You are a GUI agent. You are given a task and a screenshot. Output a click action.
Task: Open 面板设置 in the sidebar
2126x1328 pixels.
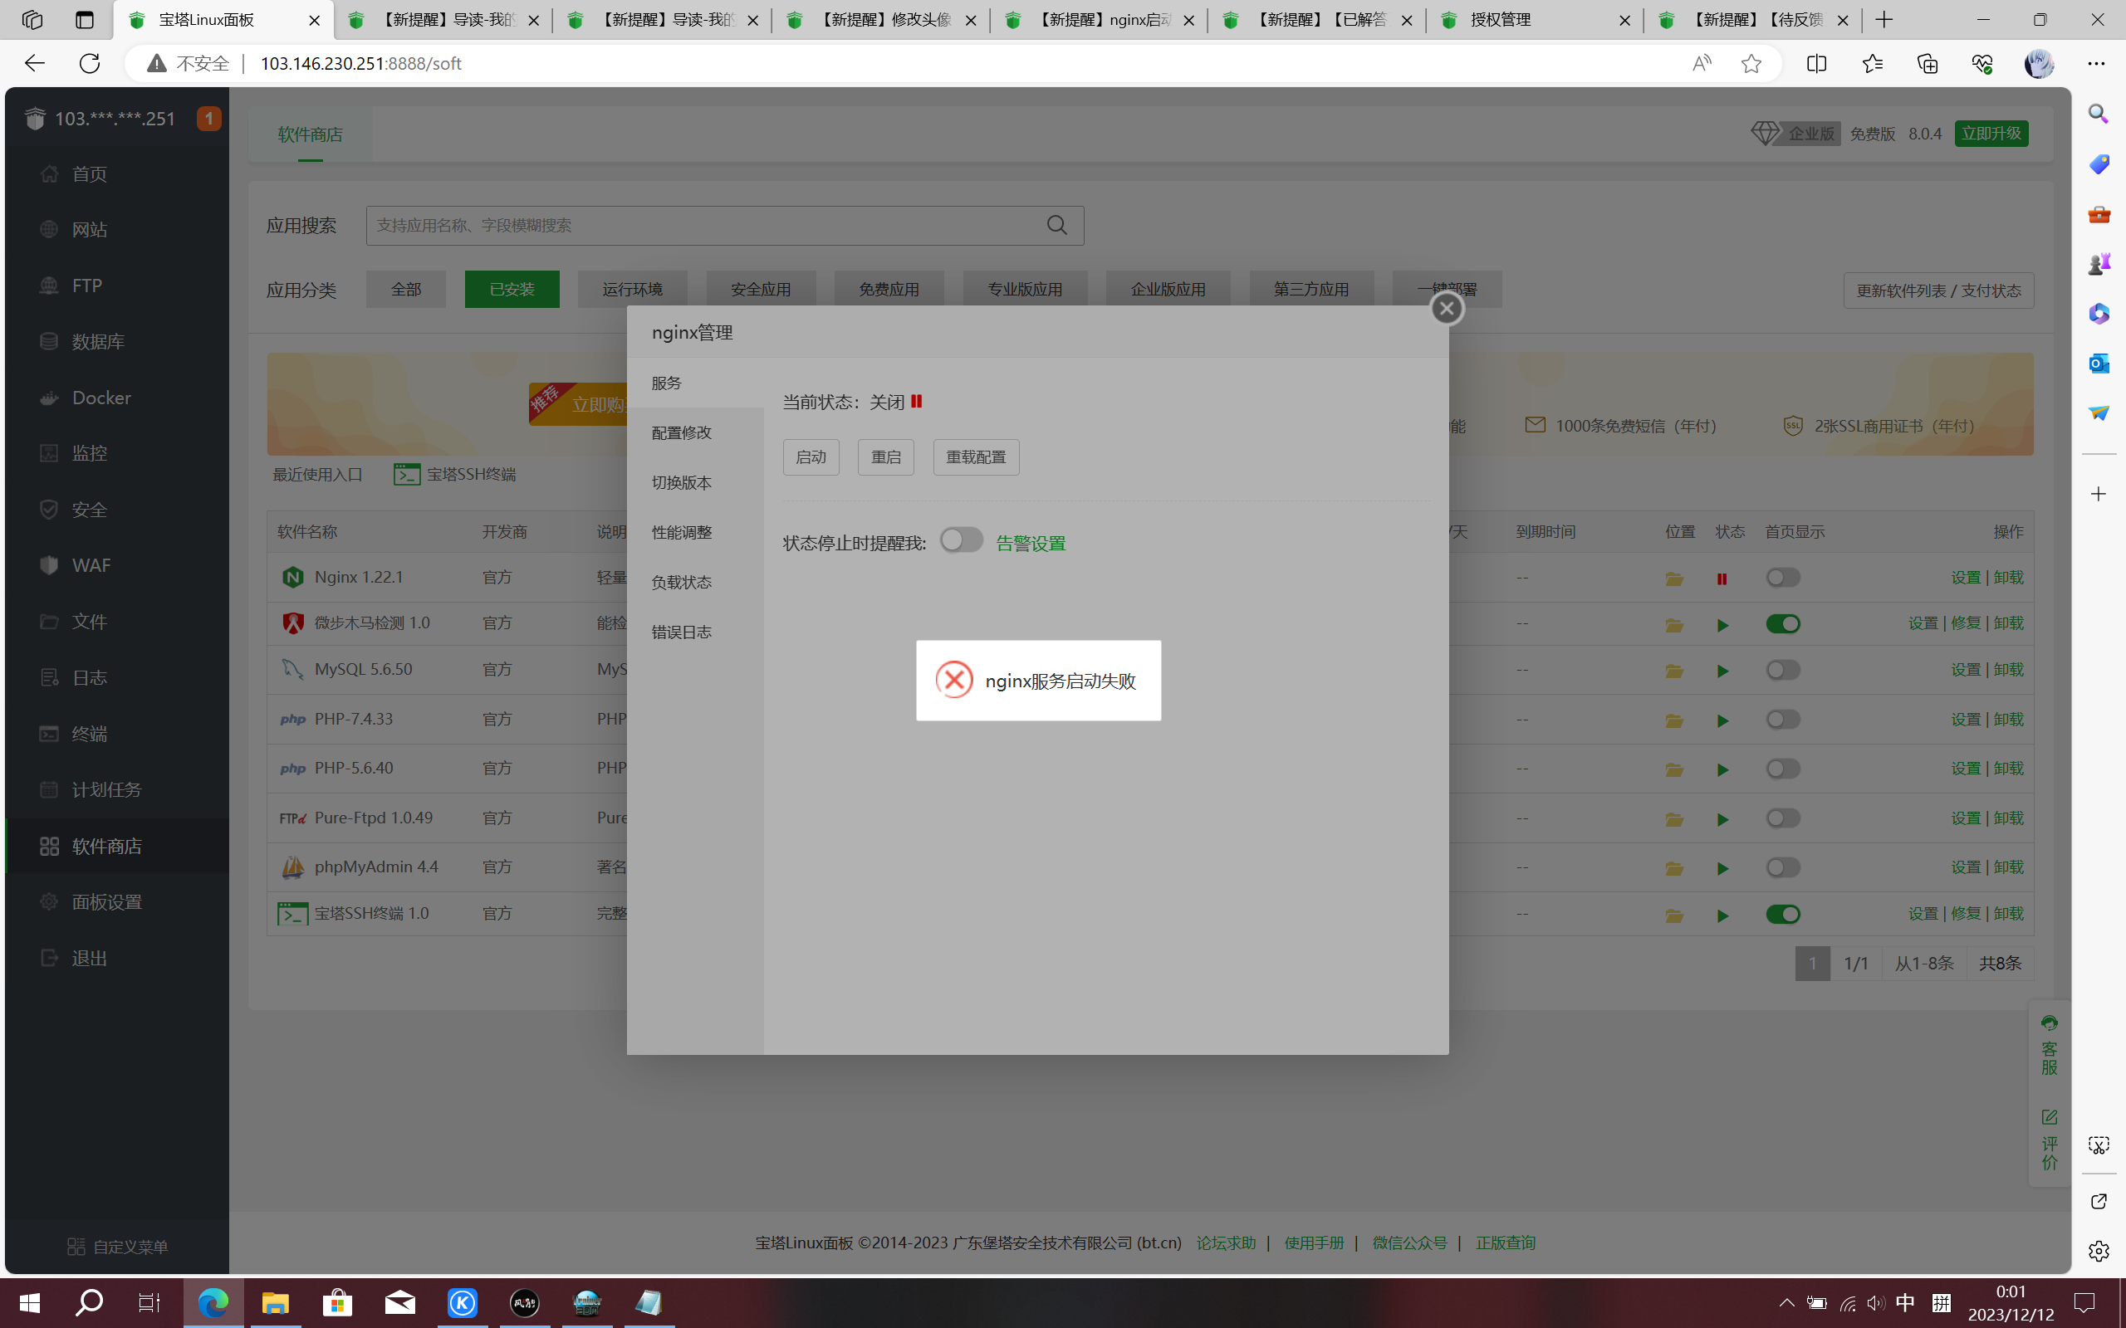pyautogui.click(x=117, y=902)
